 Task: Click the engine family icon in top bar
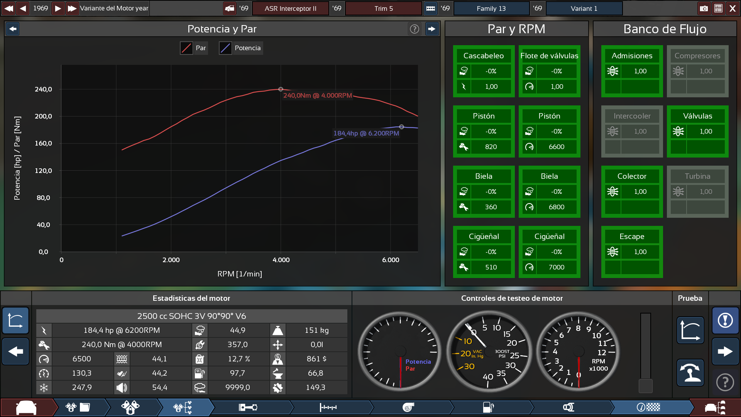430,8
